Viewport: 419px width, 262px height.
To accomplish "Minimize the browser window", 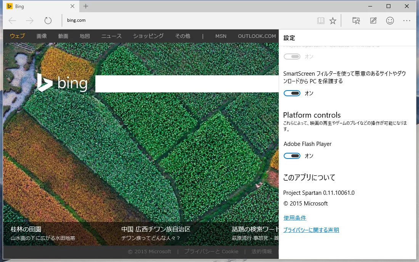I will [370, 6].
